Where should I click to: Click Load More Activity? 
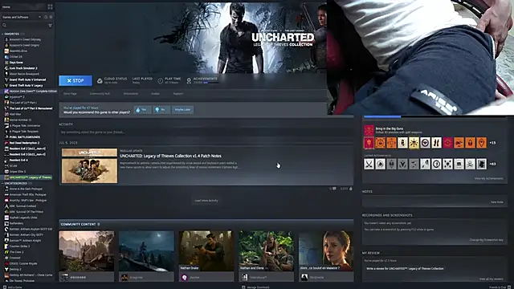(x=206, y=201)
